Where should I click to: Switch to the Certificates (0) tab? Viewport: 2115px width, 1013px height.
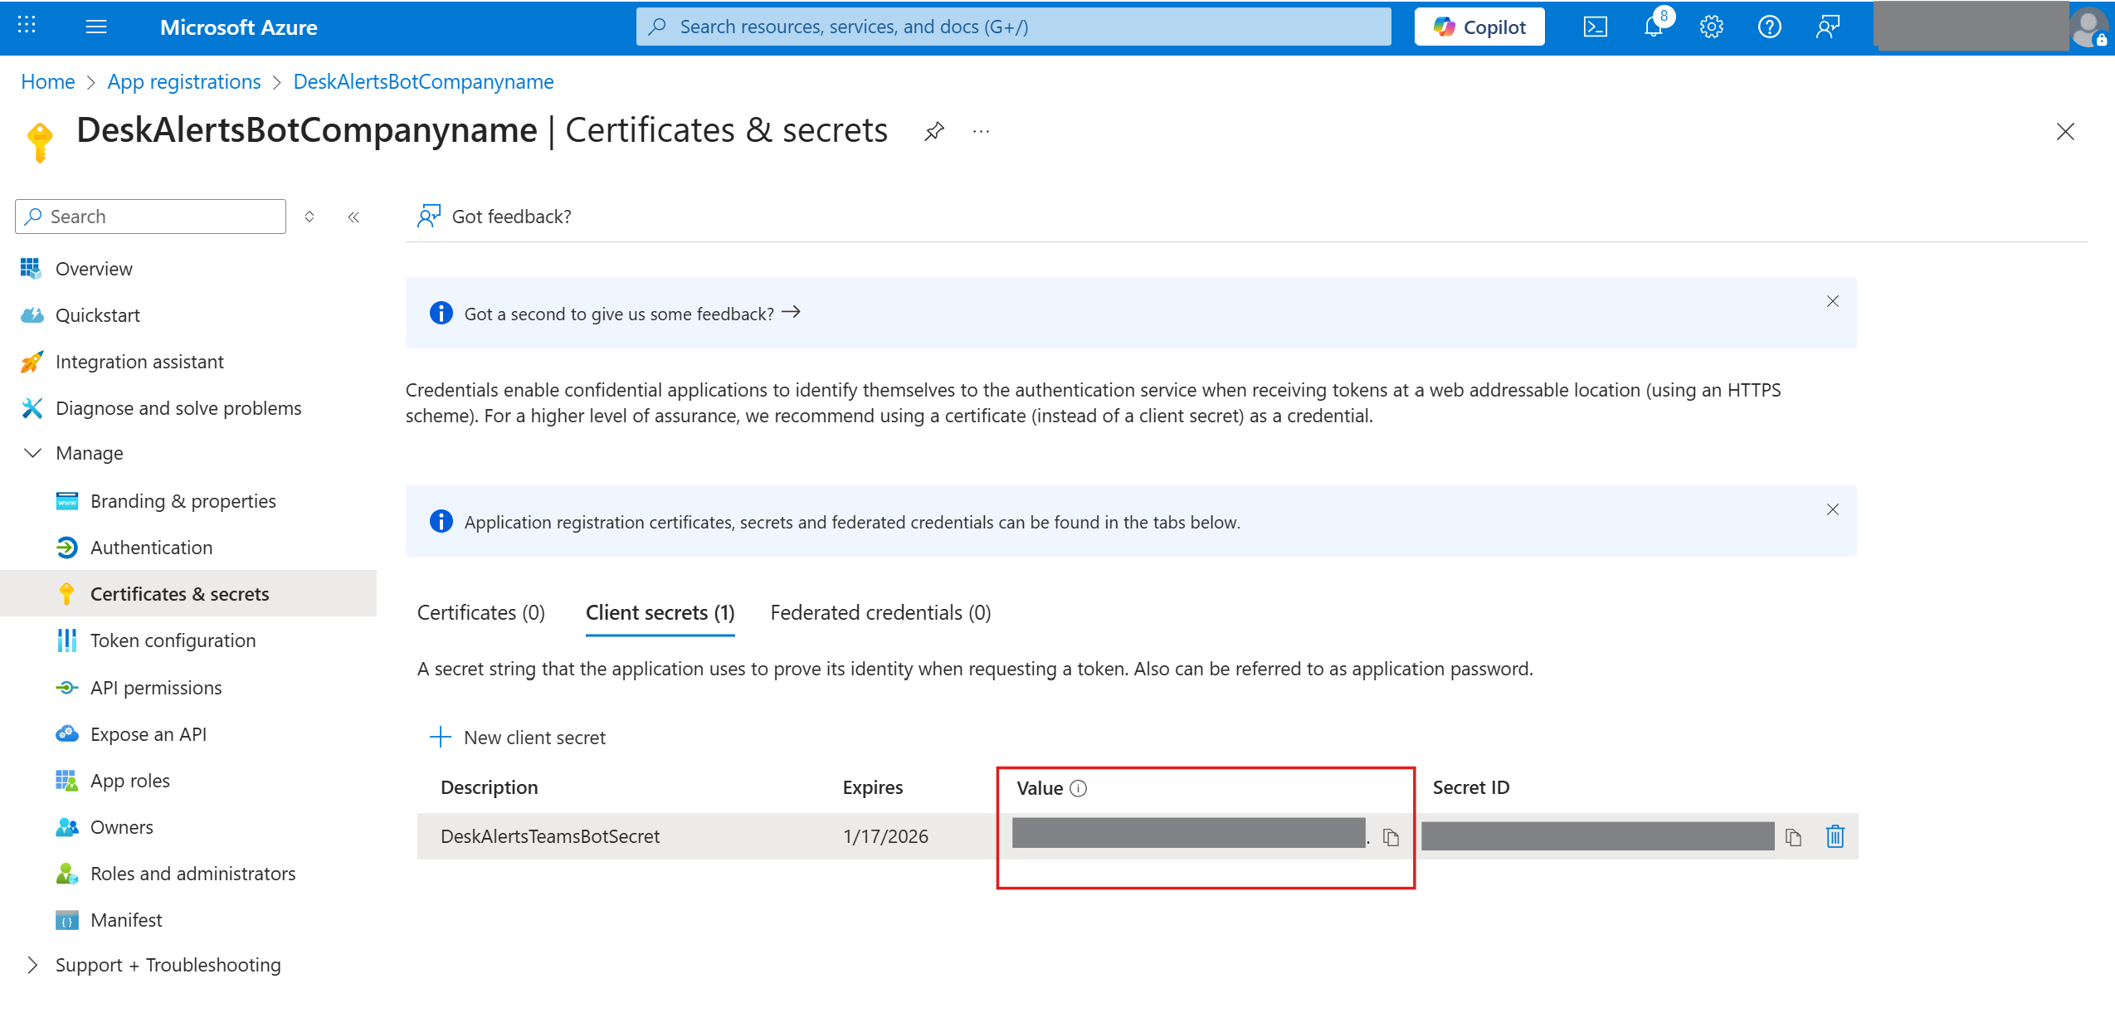coord(480,612)
